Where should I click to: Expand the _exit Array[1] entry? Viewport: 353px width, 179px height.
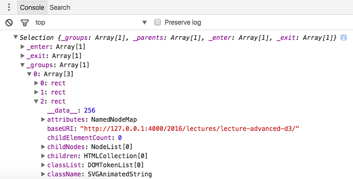23,56
